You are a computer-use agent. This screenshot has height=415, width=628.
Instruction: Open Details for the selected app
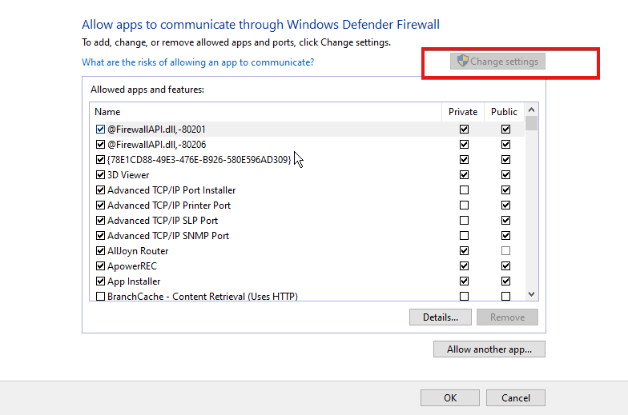[x=441, y=317]
